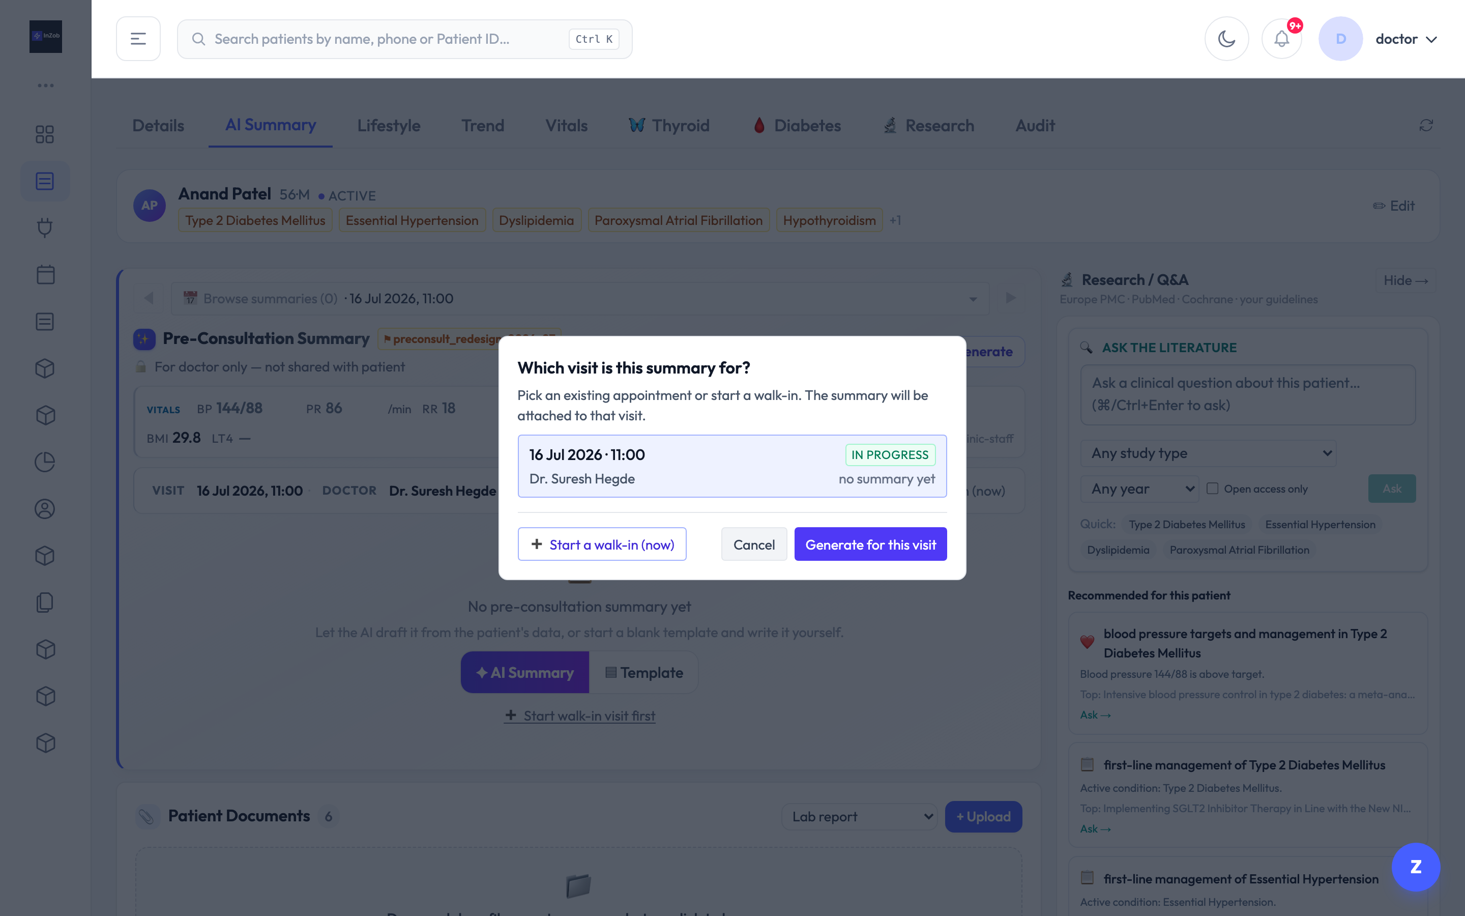Click the heart icon on the blood pressure recommendation
Image resolution: width=1465 pixels, height=916 pixels.
[x=1087, y=642]
